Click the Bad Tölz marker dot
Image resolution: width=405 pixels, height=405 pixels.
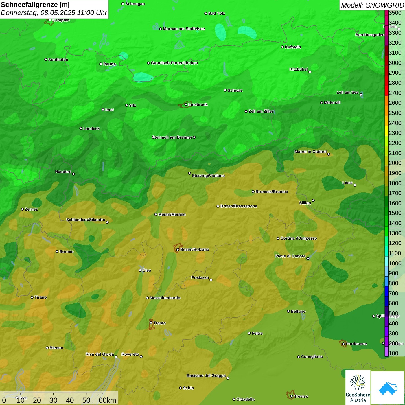(x=206, y=13)
